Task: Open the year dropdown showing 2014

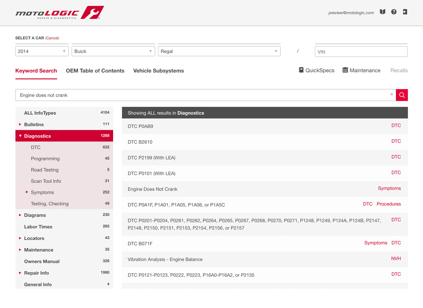Action: [42, 51]
